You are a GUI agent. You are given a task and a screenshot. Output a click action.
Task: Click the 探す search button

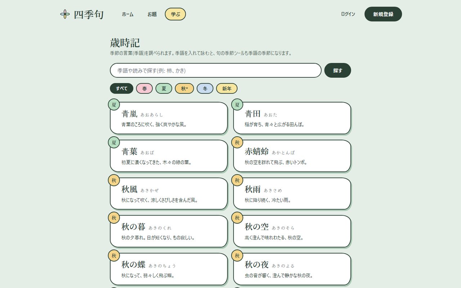338,71
